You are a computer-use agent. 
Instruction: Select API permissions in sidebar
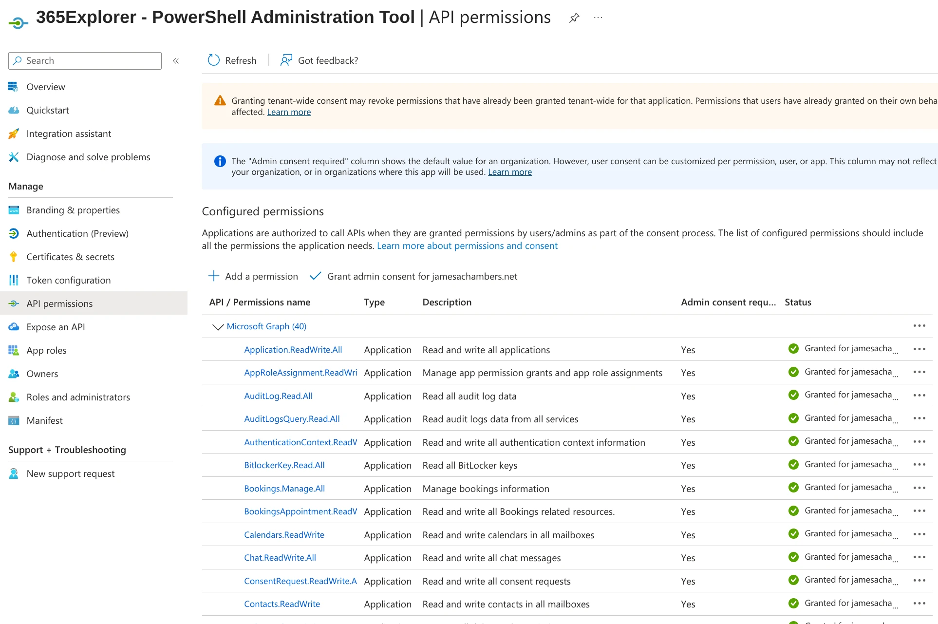click(94, 303)
